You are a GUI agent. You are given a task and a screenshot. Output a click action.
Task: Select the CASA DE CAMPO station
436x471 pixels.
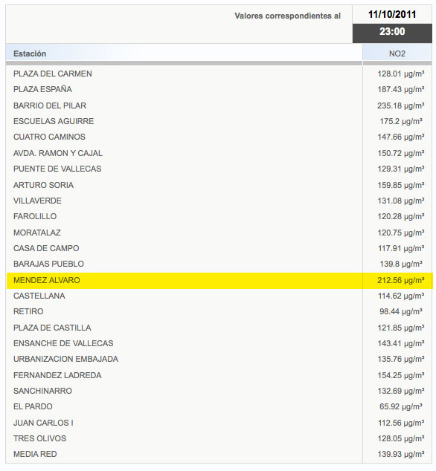tap(46, 248)
